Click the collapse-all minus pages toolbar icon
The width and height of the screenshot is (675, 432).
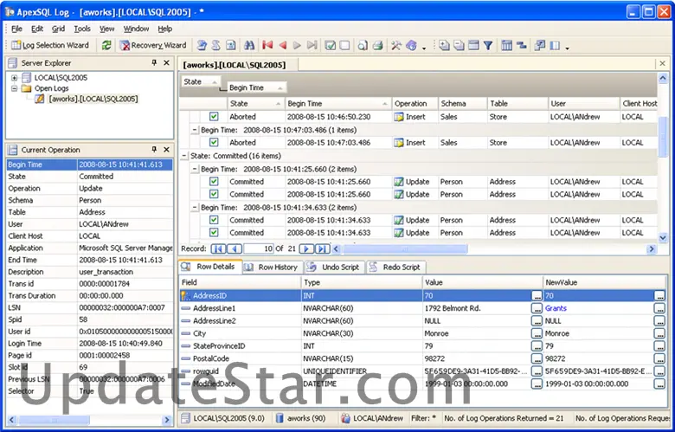click(x=460, y=45)
